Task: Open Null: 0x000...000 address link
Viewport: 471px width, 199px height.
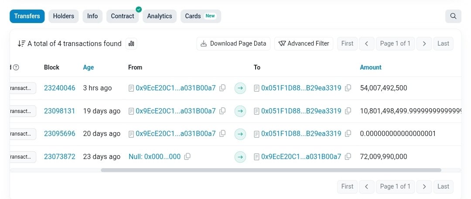Action: 154,156
